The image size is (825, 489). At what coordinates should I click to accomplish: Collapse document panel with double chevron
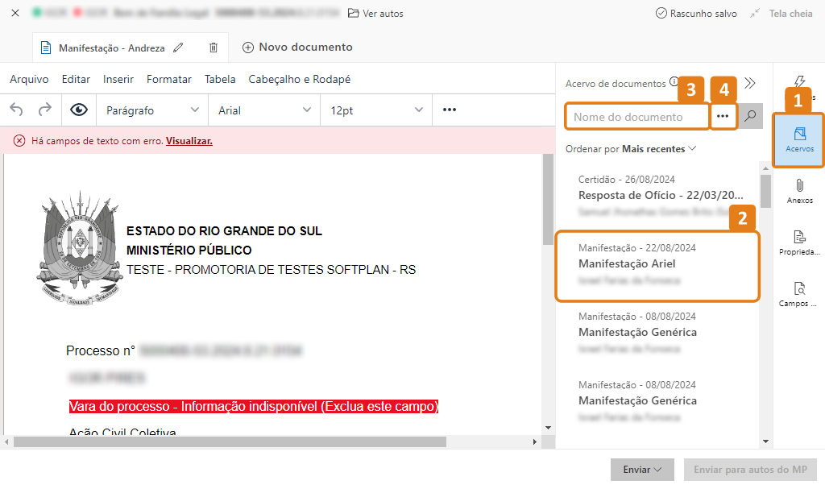(x=750, y=83)
